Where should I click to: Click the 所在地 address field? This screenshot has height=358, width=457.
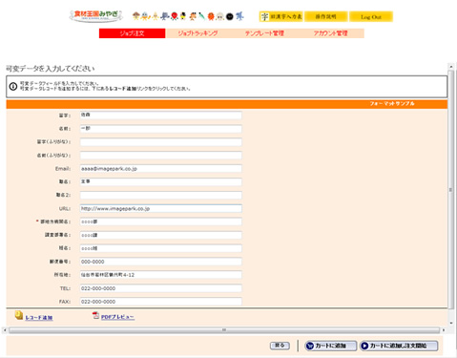(x=160, y=275)
